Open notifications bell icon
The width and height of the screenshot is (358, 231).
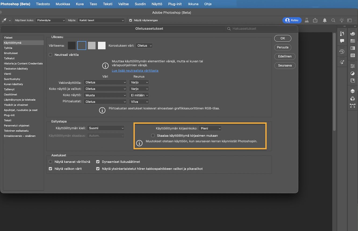coord(325,20)
